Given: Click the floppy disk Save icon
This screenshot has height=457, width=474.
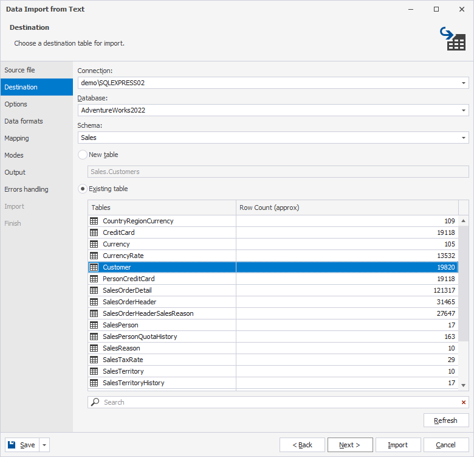Looking at the screenshot, I should (12, 445).
